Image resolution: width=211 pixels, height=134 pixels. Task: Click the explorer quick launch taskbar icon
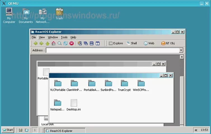pos(27,130)
